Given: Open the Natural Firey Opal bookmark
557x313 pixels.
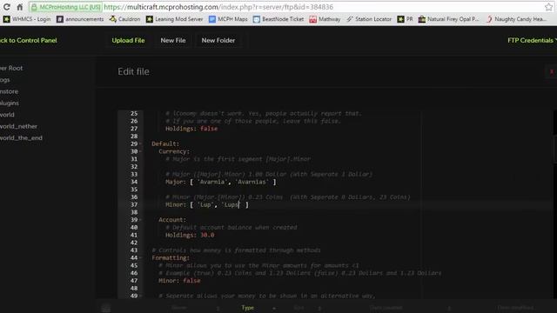Looking at the screenshot, I should (449, 19).
